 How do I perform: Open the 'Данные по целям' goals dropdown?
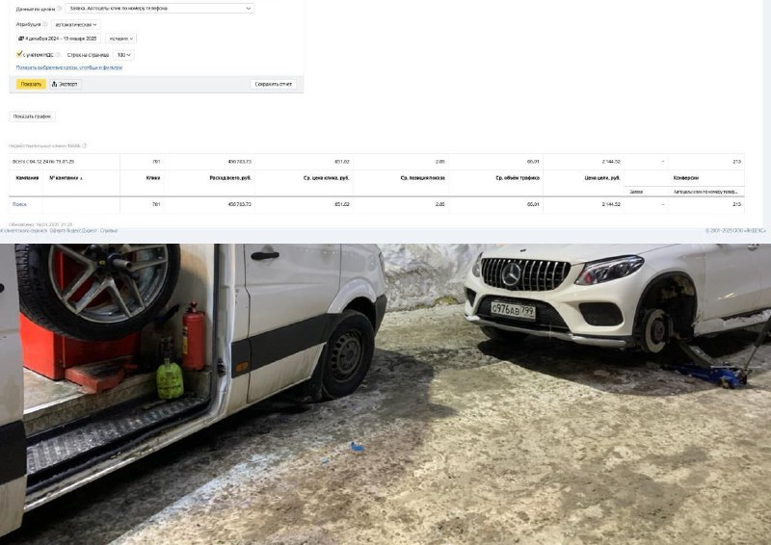(159, 9)
